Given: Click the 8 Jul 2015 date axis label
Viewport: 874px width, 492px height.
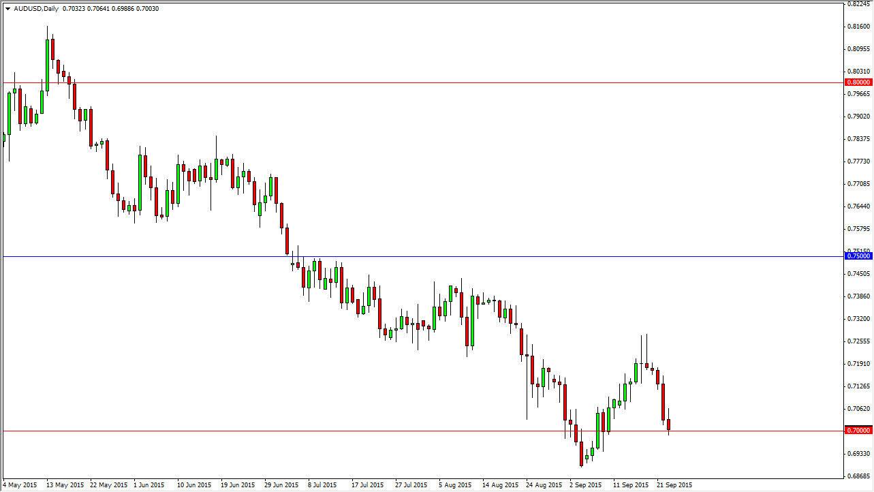Looking at the screenshot, I should pos(321,485).
